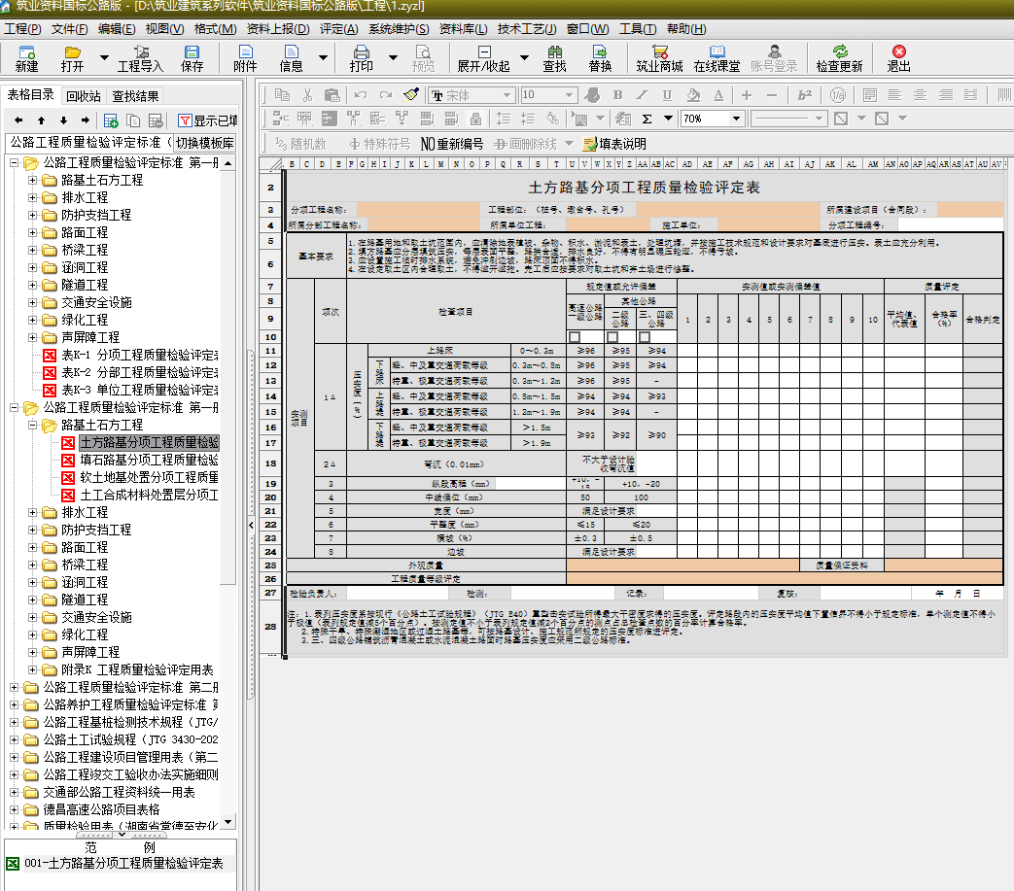Viewport: 1014px width, 891px height.
Task: Toggle the 显示已填 filter
Action: pyautogui.click(x=208, y=120)
